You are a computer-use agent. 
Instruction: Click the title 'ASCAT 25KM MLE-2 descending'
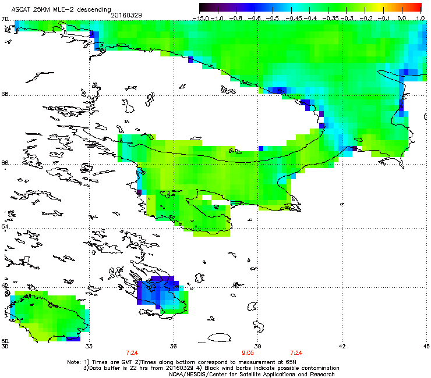(61, 9)
